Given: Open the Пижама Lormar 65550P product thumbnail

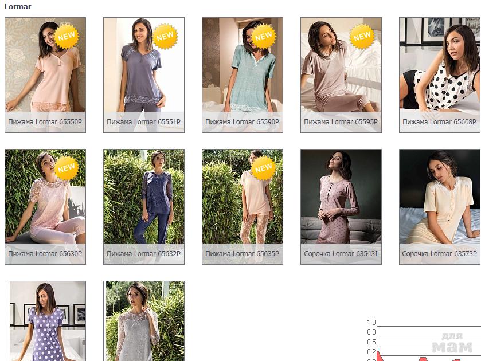Looking at the screenshot, I should coord(45,75).
